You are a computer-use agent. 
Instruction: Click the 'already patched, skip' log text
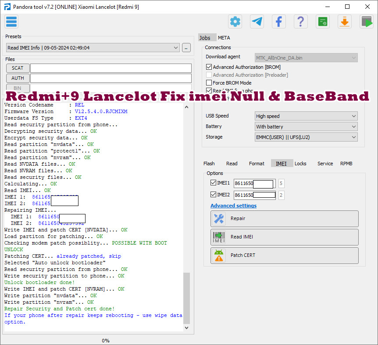click(x=89, y=256)
